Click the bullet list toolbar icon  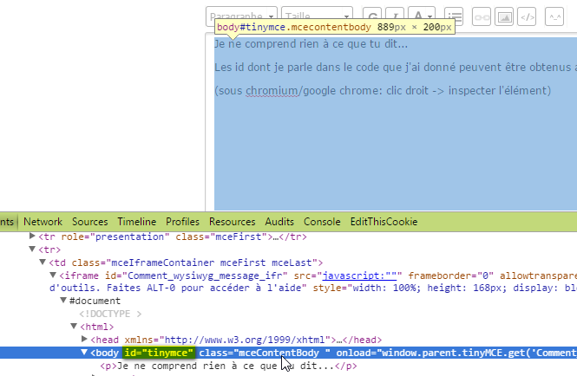click(454, 16)
